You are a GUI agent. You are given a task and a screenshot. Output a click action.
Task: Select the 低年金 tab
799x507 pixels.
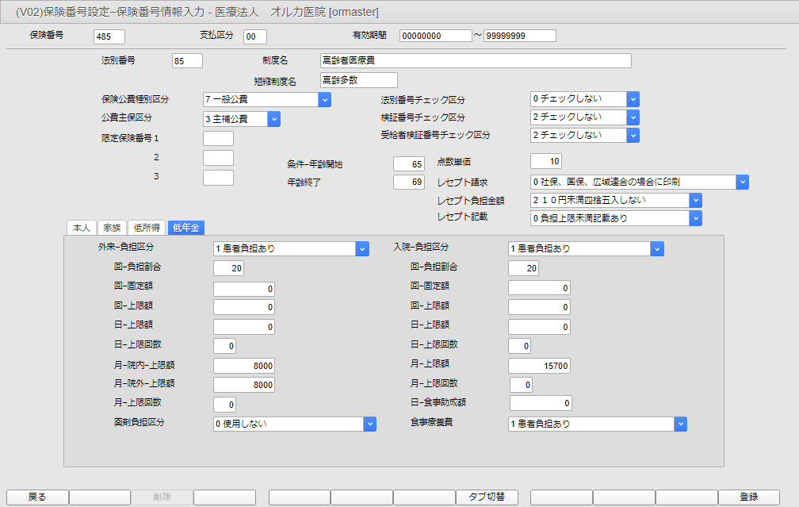pyautogui.click(x=186, y=228)
